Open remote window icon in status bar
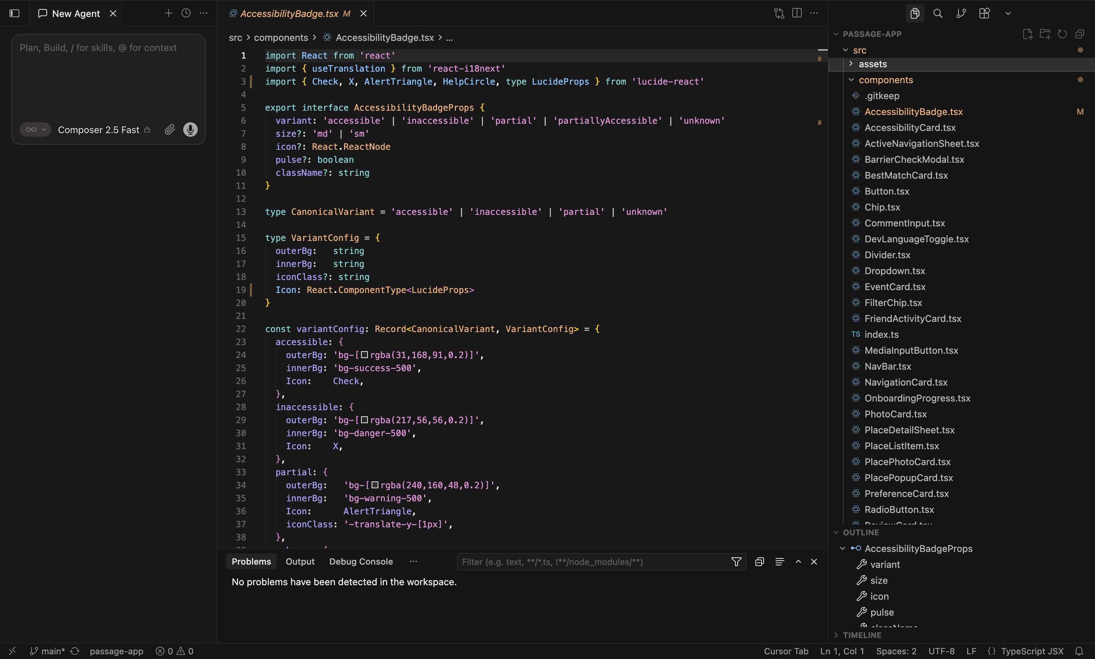Viewport: 1095px width, 659px height. click(x=12, y=651)
